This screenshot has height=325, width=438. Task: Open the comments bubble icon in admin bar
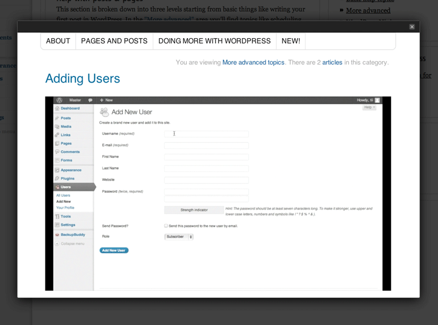[90, 100]
